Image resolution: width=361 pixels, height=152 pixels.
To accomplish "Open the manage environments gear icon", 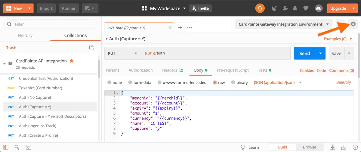I will [353, 24].
